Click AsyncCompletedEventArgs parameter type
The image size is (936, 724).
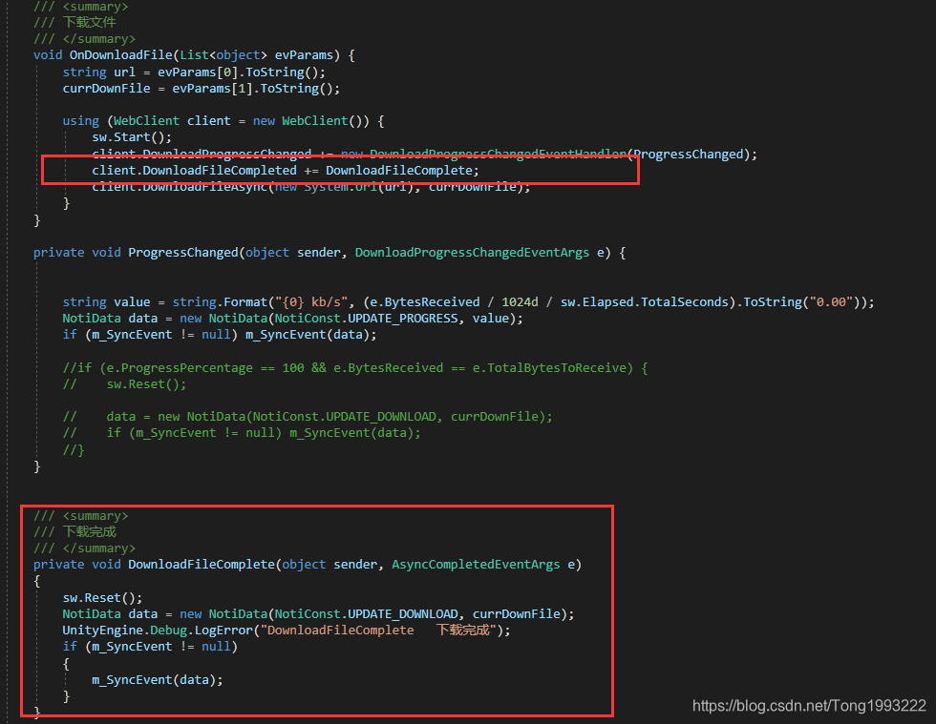coord(476,564)
